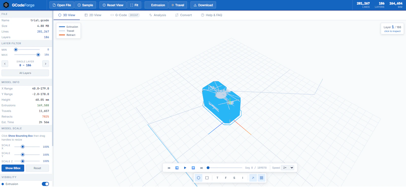Screen dimensions: 406x187
Task: Click the playback segment progress slider
Action: point(224,168)
